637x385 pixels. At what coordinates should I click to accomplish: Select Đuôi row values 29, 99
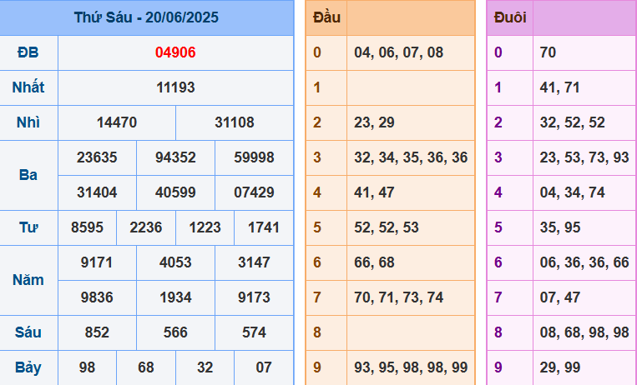(560, 367)
